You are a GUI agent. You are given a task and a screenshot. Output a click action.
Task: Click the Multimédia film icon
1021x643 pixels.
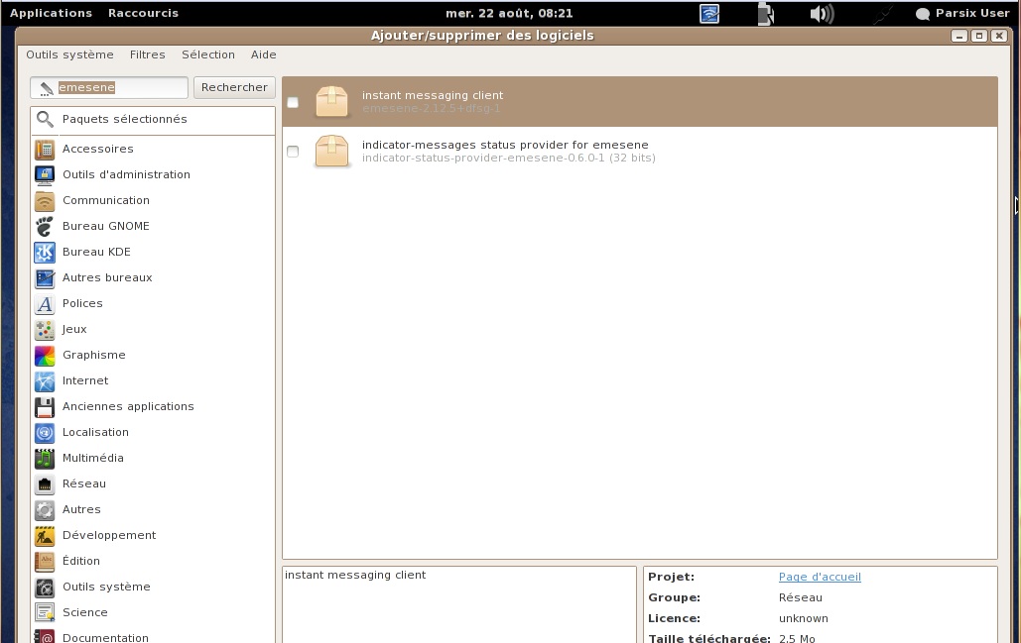(45, 459)
